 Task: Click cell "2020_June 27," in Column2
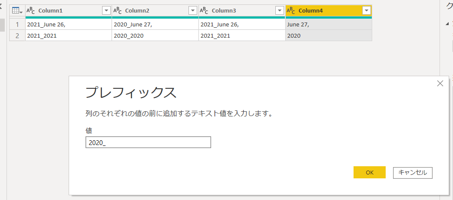155,25
